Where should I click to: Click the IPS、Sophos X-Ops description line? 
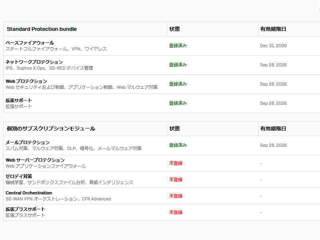[x=49, y=68]
